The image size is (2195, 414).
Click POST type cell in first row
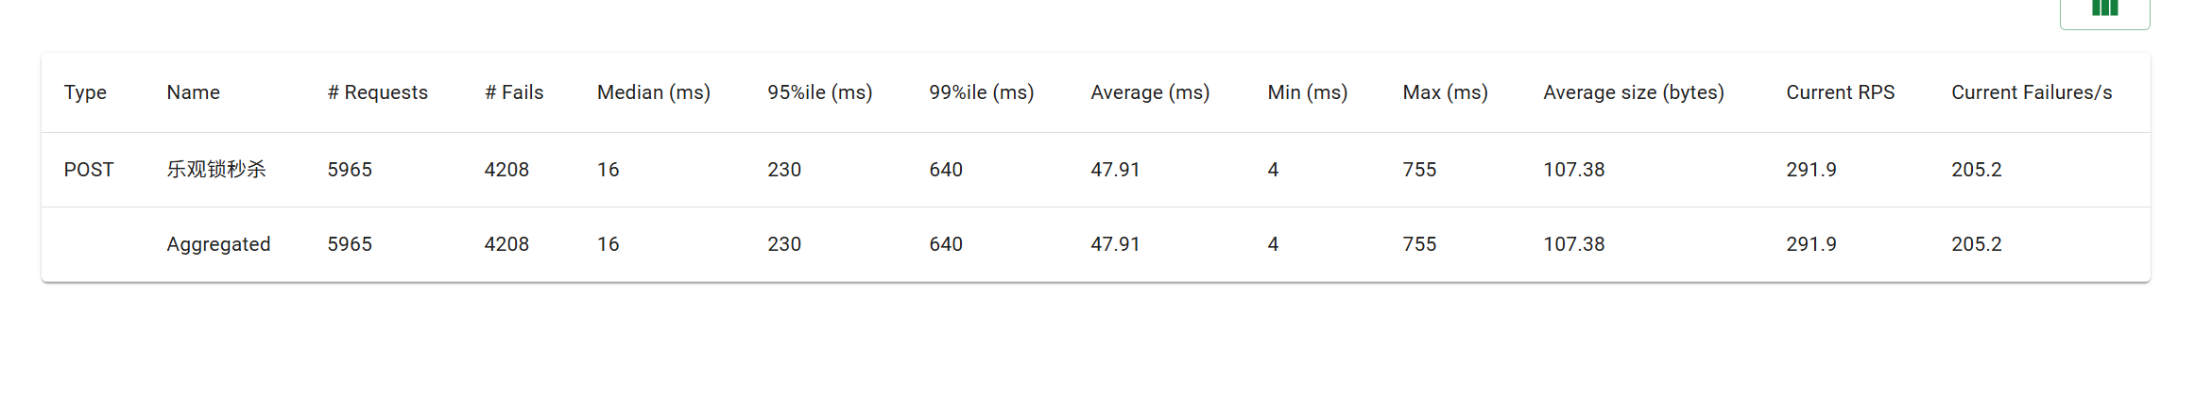tap(89, 170)
